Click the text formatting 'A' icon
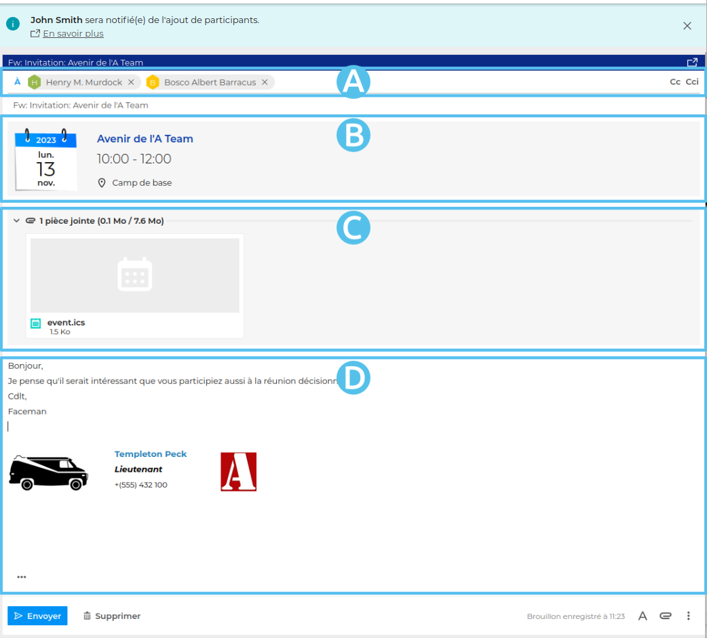 point(643,616)
